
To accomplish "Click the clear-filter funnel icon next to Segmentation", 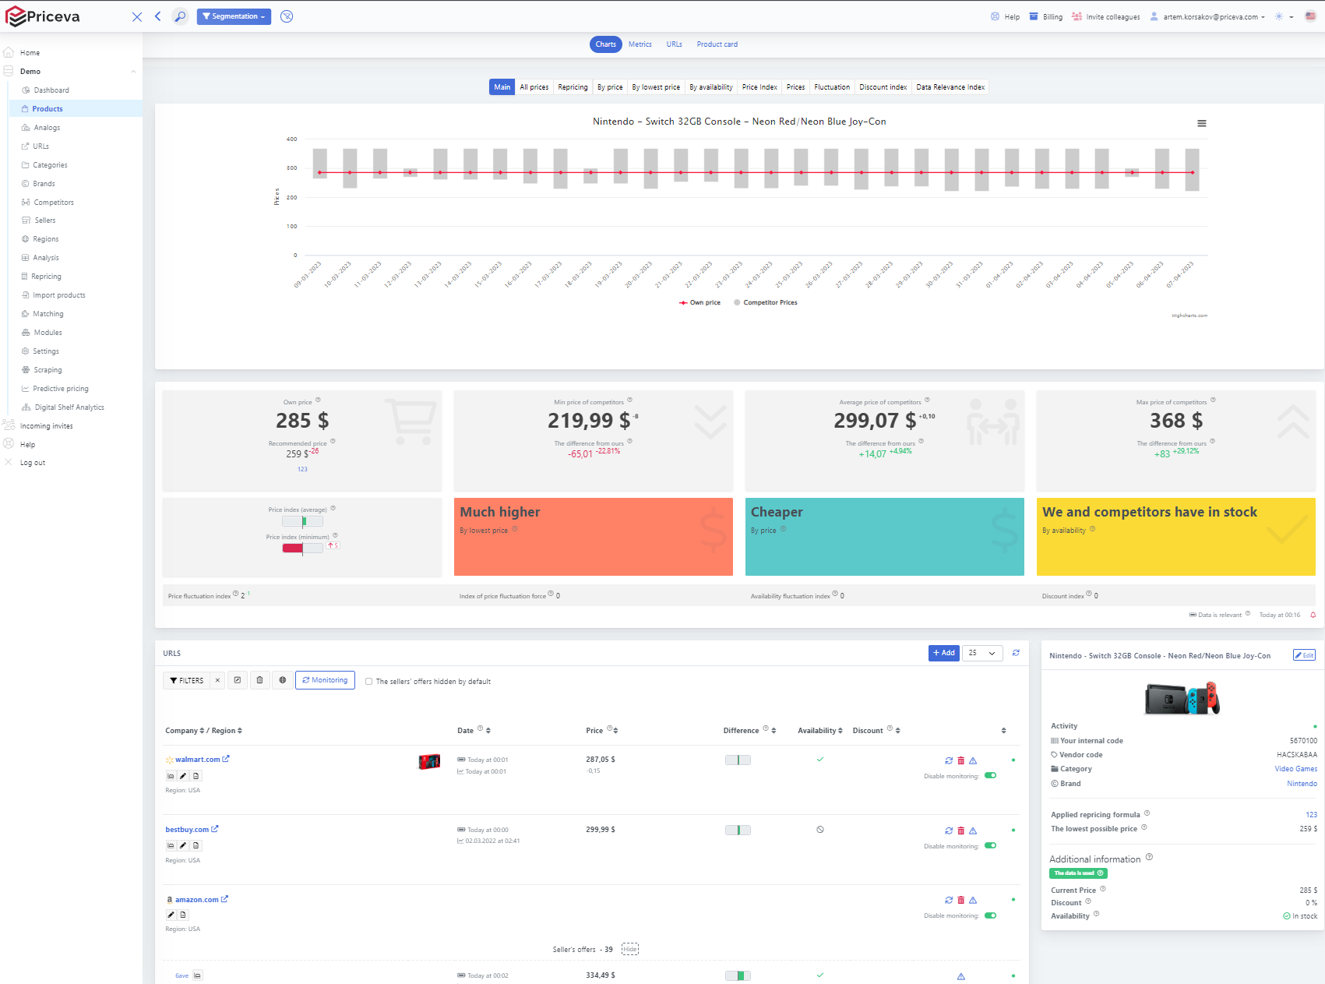I will pyautogui.click(x=287, y=16).
